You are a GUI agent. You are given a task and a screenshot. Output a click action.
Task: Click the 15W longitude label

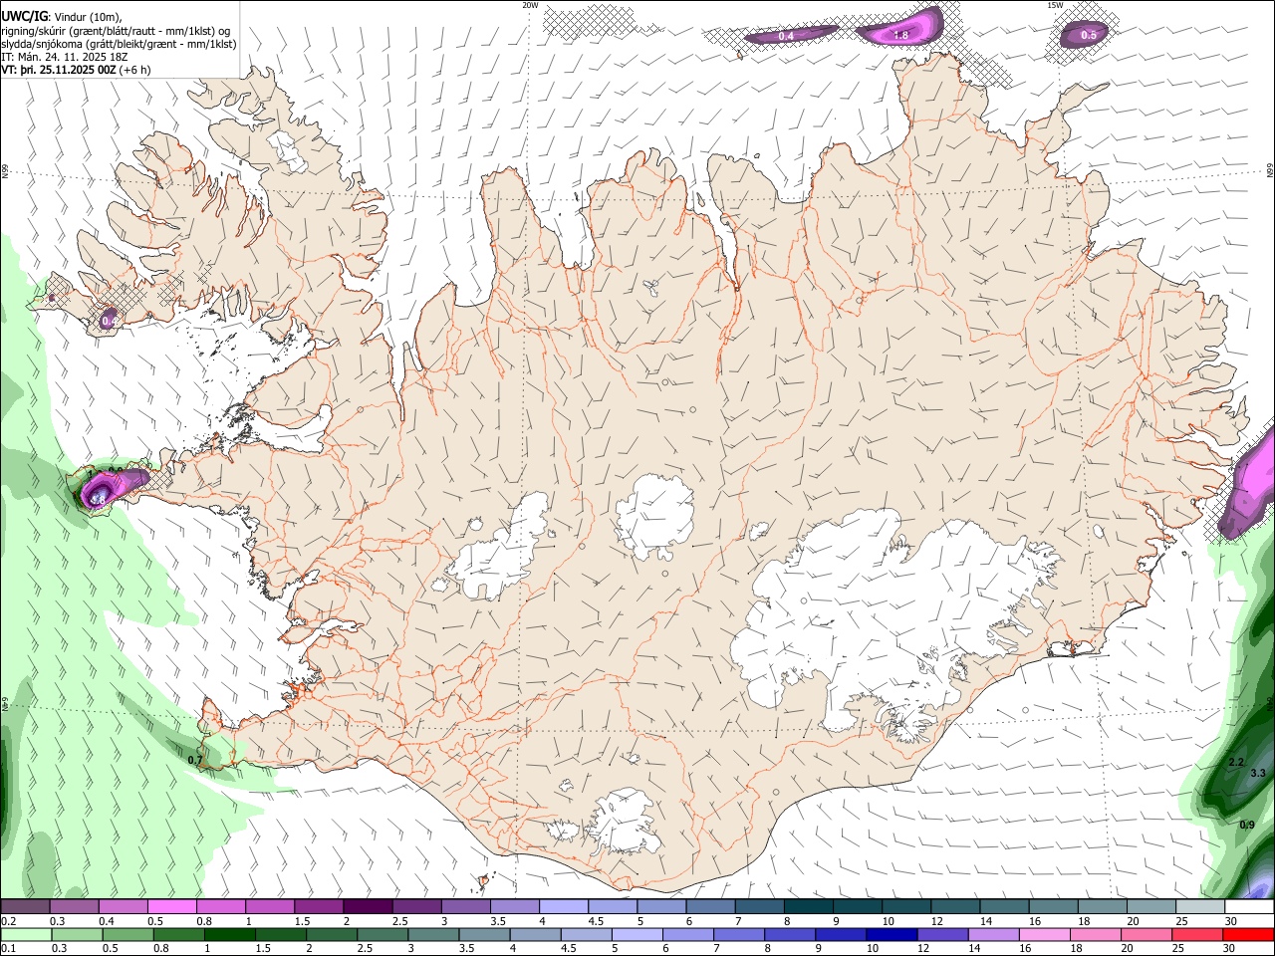click(x=1055, y=5)
